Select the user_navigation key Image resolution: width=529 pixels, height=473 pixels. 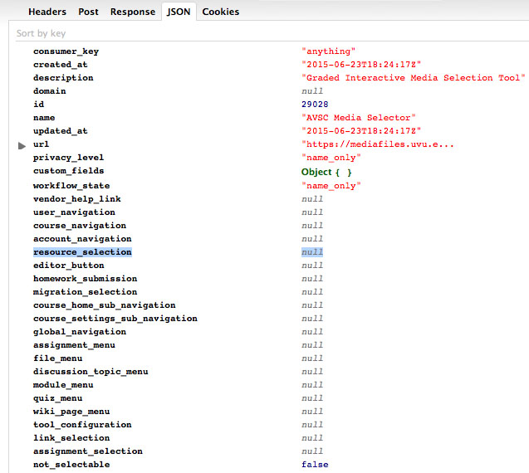74,212
